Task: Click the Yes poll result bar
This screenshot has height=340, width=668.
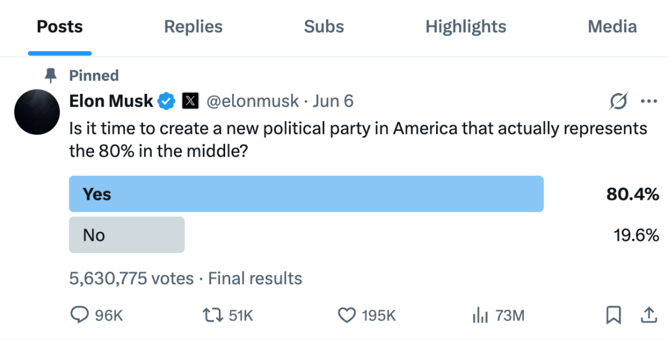Action: (x=306, y=194)
